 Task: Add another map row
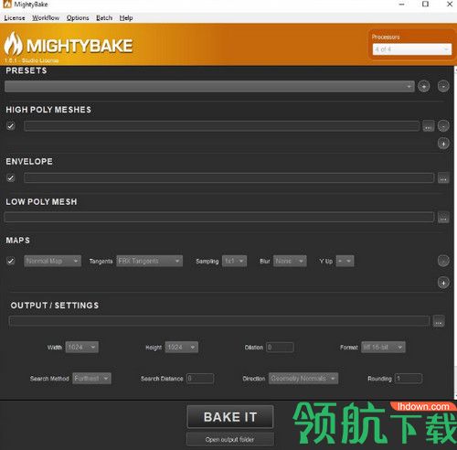[x=443, y=283]
